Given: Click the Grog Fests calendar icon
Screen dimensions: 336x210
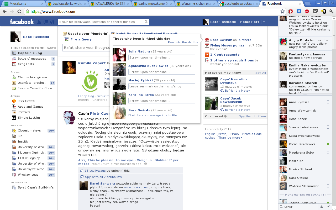Looking at the screenshot, I should click(x=14, y=64).
